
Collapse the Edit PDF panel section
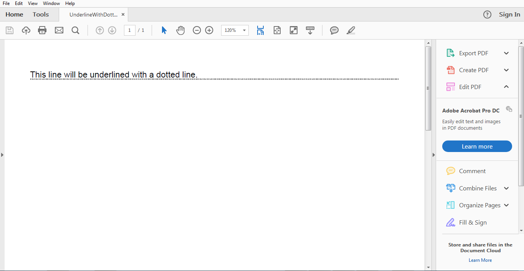(x=506, y=87)
